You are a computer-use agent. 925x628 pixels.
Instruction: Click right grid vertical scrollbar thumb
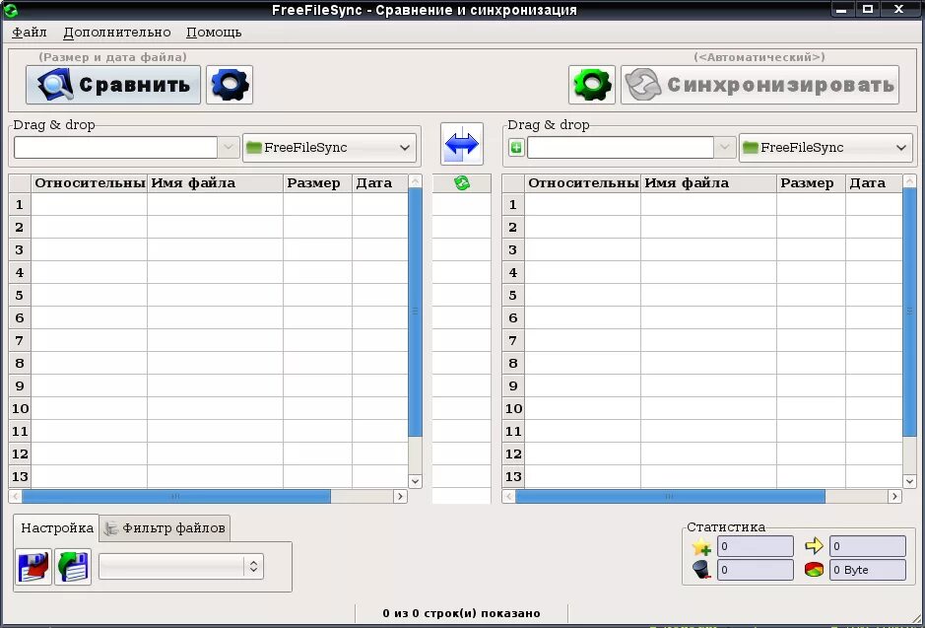pyautogui.click(x=909, y=313)
